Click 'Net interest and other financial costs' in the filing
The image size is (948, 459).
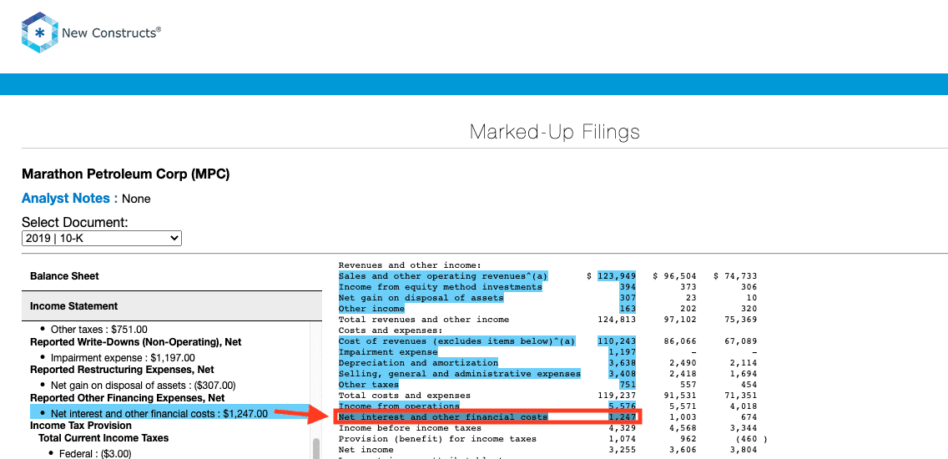click(x=442, y=417)
